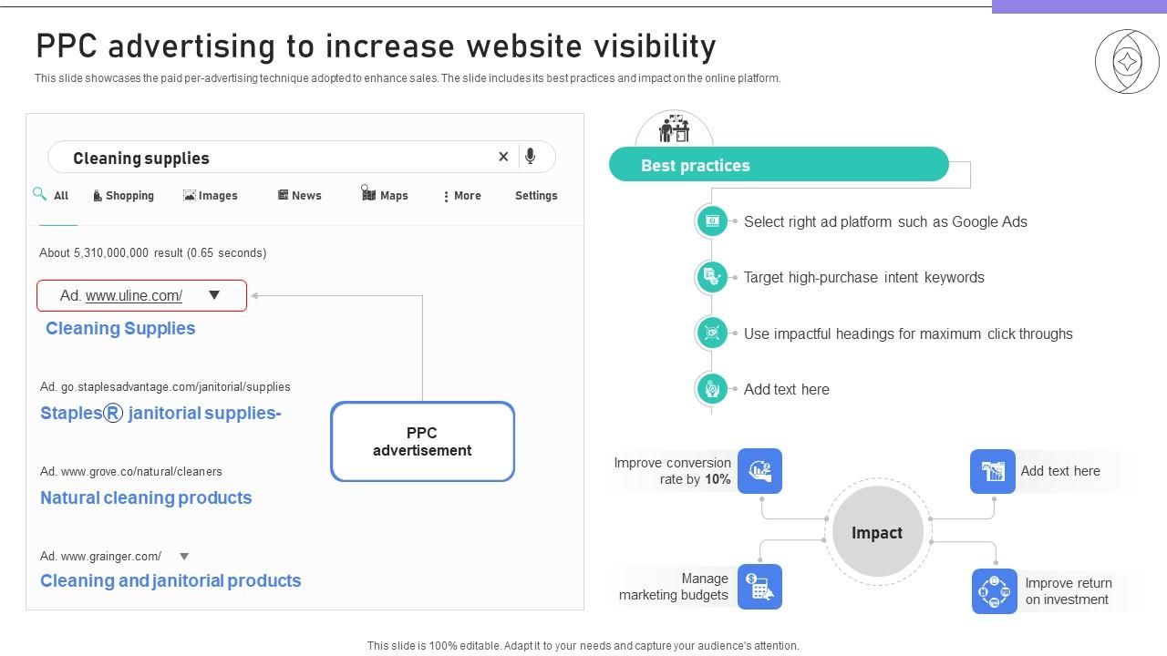Open search Settings
The width and height of the screenshot is (1167, 656).
tap(536, 196)
